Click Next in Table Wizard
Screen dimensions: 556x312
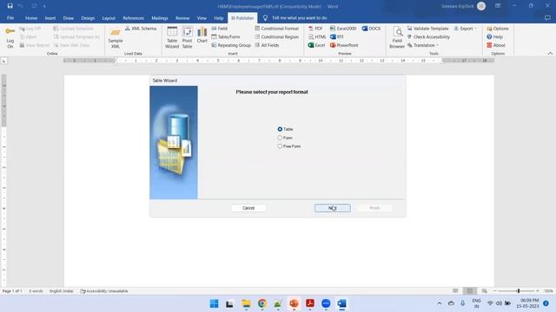[333, 208]
